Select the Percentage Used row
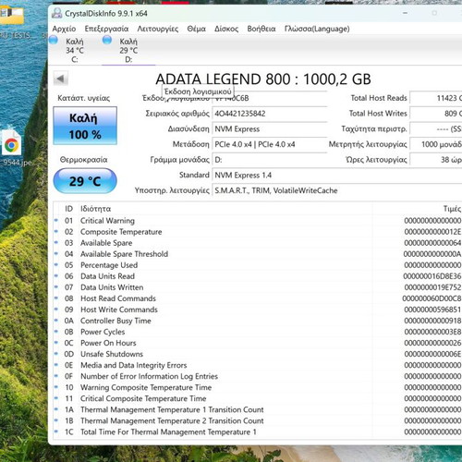 point(258,265)
